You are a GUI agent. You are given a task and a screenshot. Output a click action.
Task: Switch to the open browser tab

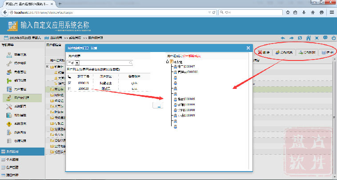[29, 4]
